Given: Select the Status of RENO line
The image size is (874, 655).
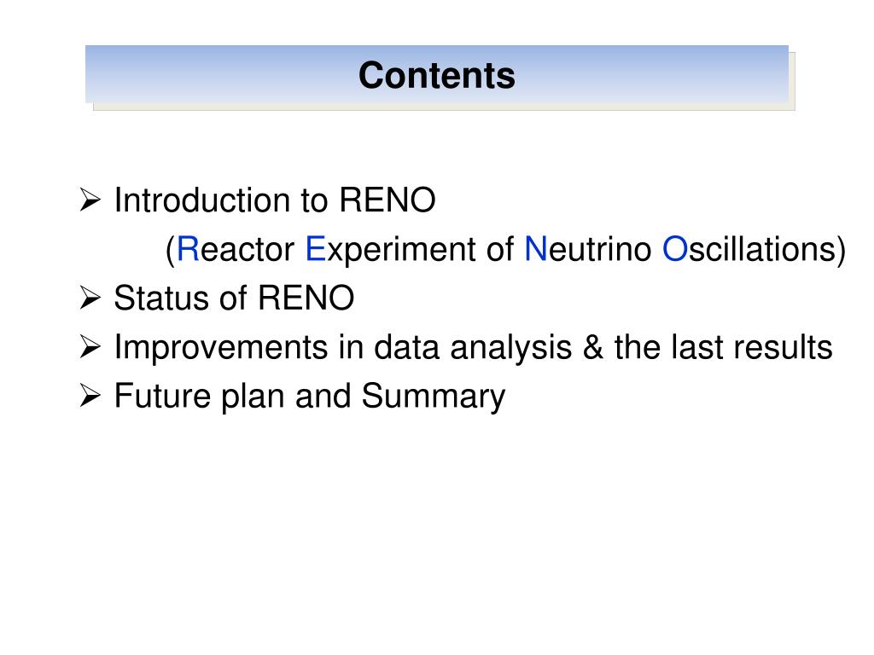Looking at the screenshot, I should 234,298.
